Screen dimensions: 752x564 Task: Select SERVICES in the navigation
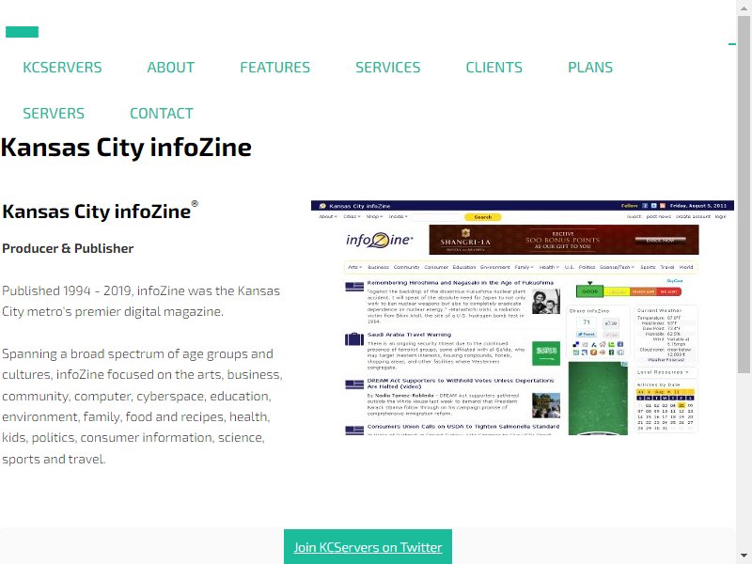click(x=388, y=67)
